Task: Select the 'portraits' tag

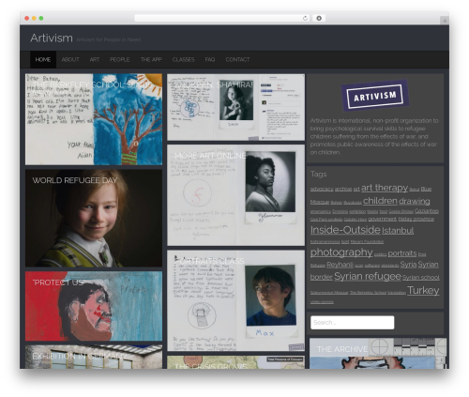Action: tap(402, 253)
